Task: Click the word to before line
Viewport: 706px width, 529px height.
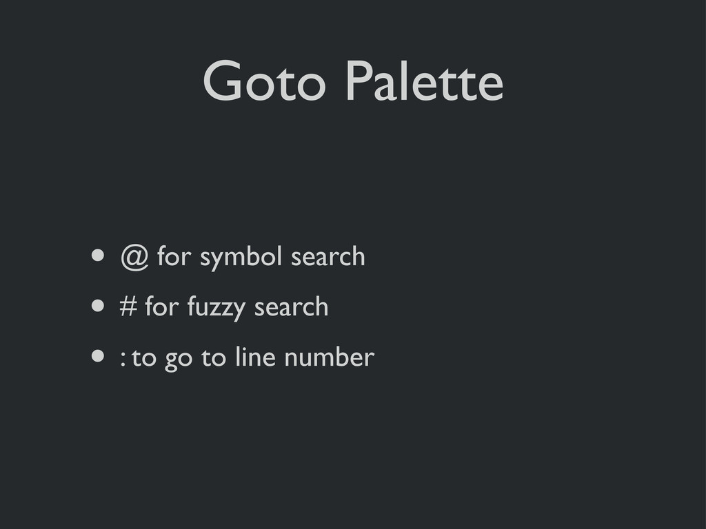Action: (214, 358)
